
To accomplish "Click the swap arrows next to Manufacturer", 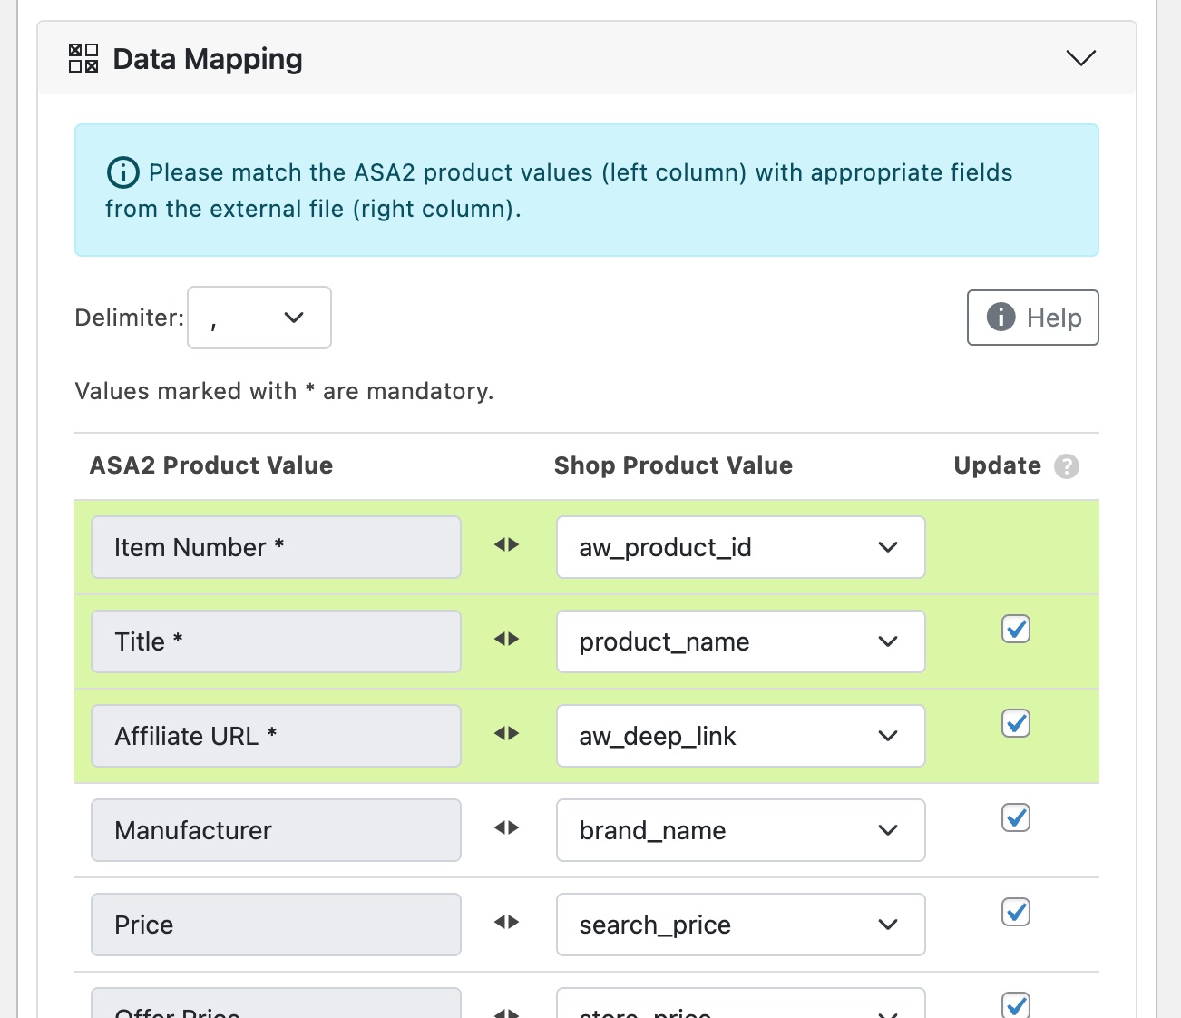I will click(506, 827).
